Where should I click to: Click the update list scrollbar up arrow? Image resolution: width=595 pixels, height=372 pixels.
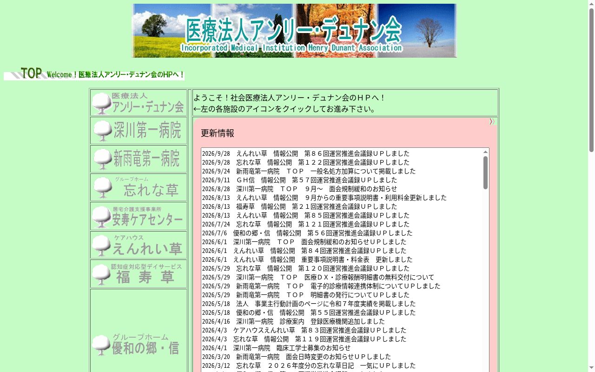[485, 152]
